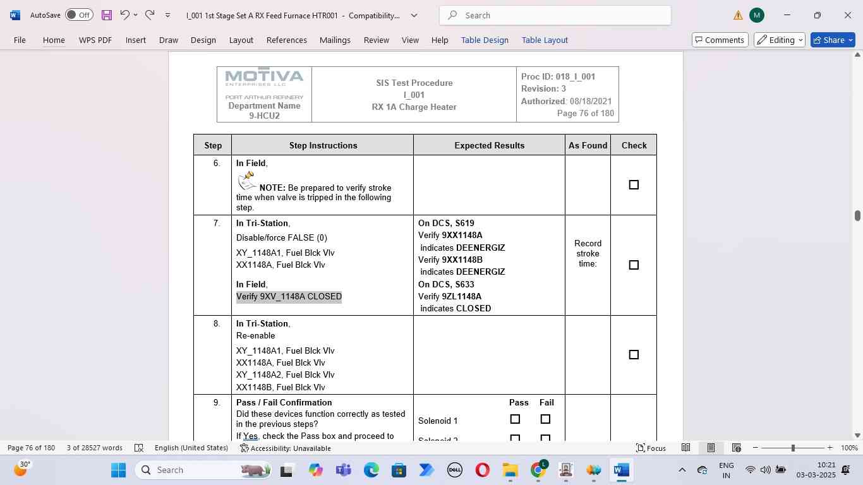This screenshot has height=485, width=863.
Task: Open the Table Layout tab
Action: pos(545,40)
